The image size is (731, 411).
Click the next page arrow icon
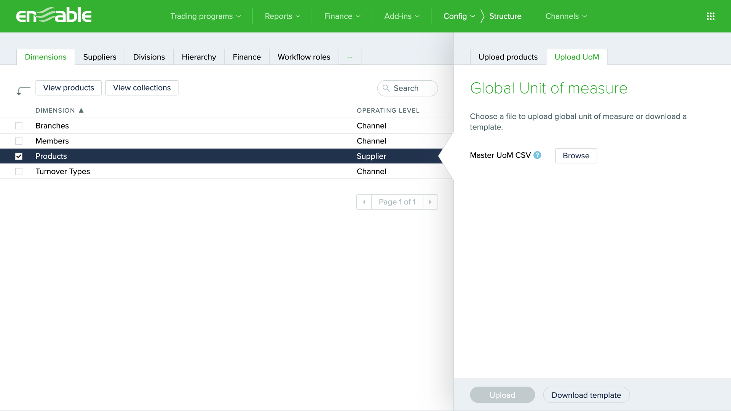tap(430, 202)
